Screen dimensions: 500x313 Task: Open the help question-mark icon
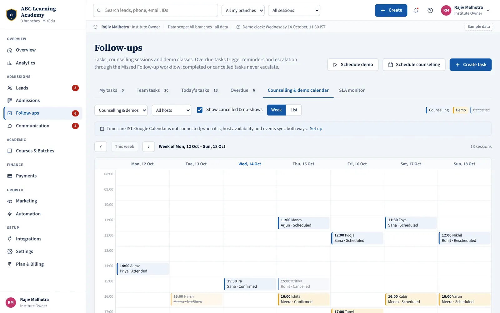point(430,10)
